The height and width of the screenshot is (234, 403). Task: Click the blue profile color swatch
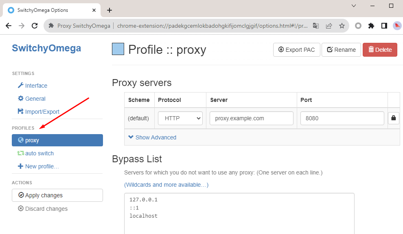(118, 49)
